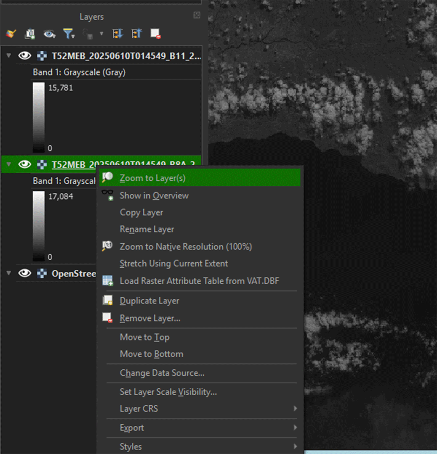Screen dimensions: 437x454
Task: Expand the OpenStreetMap layer tree item
Action: coord(9,273)
